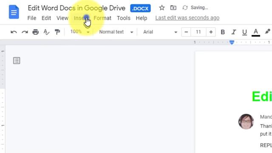Show the document outline
The height and width of the screenshot is (153, 272).
[17, 60]
